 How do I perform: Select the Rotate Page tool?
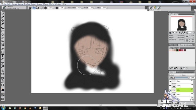(x=3, y=85)
